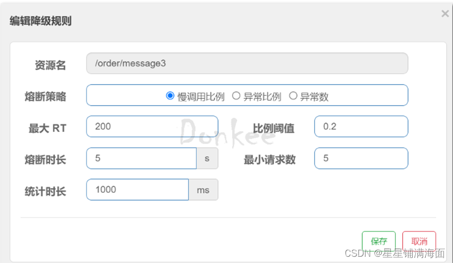453x263 pixels.
Task: Click the 统计时长 input showing 1000
Action: tap(138, 189)
